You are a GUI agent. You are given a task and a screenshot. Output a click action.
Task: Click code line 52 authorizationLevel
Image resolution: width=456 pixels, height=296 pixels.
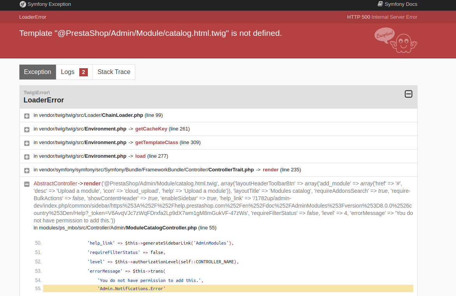pos(163,262)
